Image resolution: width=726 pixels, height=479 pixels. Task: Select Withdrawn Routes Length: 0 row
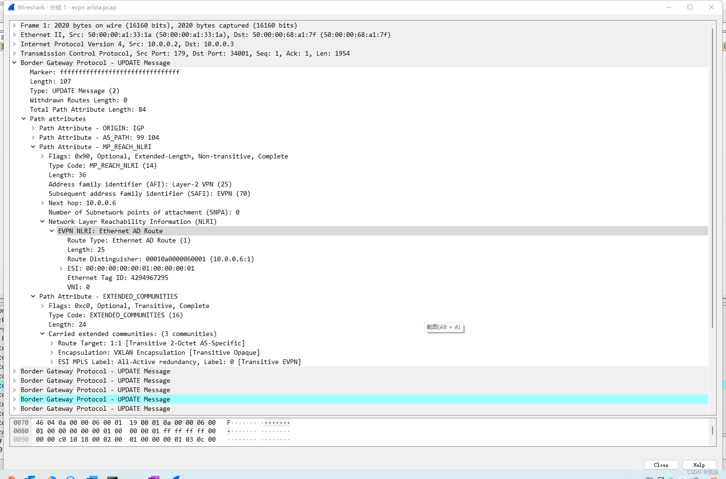pos(359,100)
